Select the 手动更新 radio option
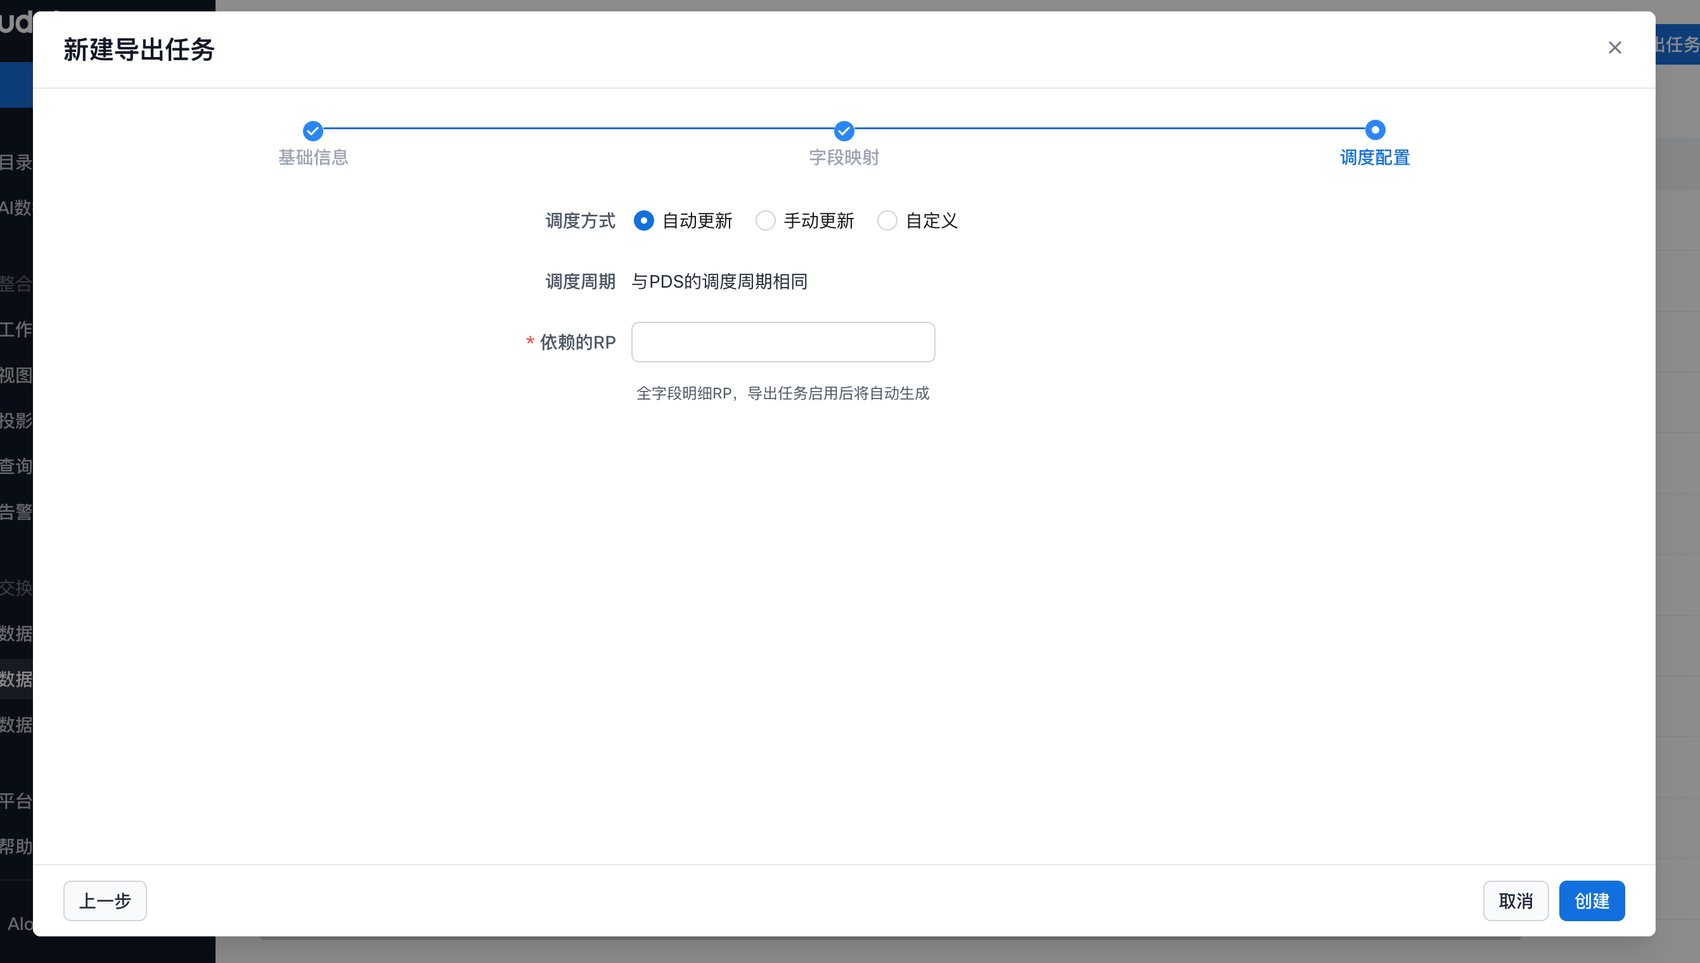 pos(765,220)
